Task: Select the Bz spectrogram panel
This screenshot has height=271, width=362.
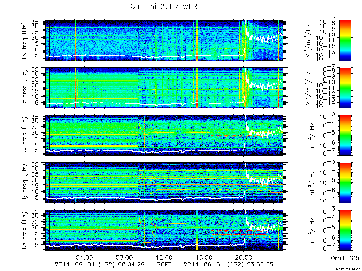Action: [164, 230]
